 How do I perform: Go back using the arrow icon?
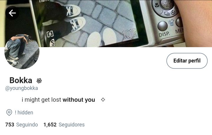click(12, 13)
